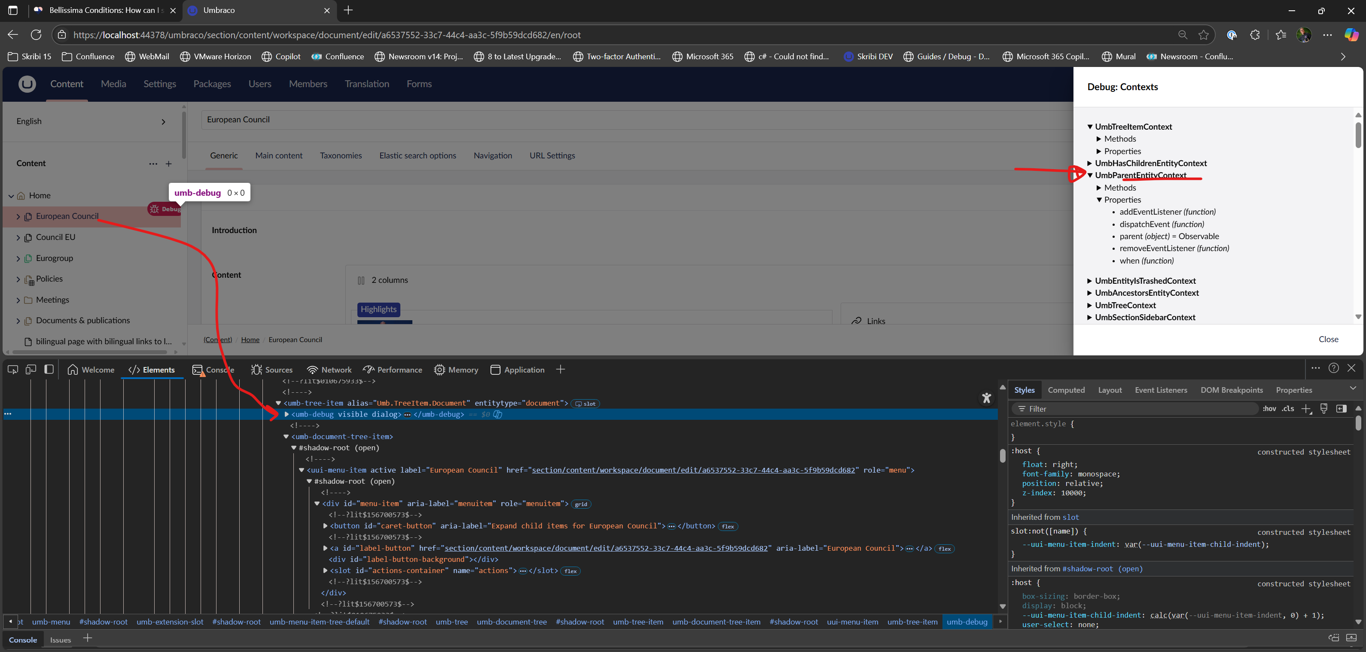
Task: Collapse the UmbTreeItemContext entry
Action: (x=1090, y=127)
